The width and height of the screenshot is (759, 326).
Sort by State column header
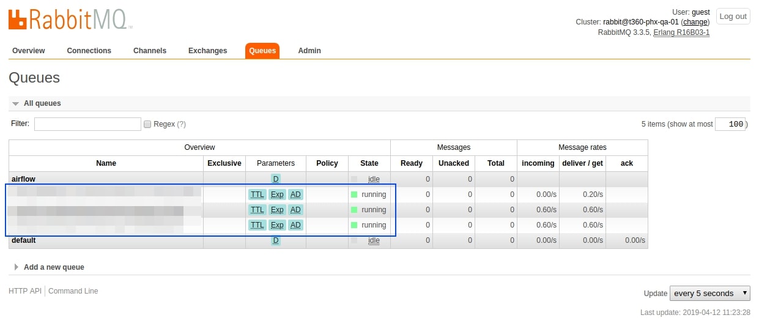point(369,163)
